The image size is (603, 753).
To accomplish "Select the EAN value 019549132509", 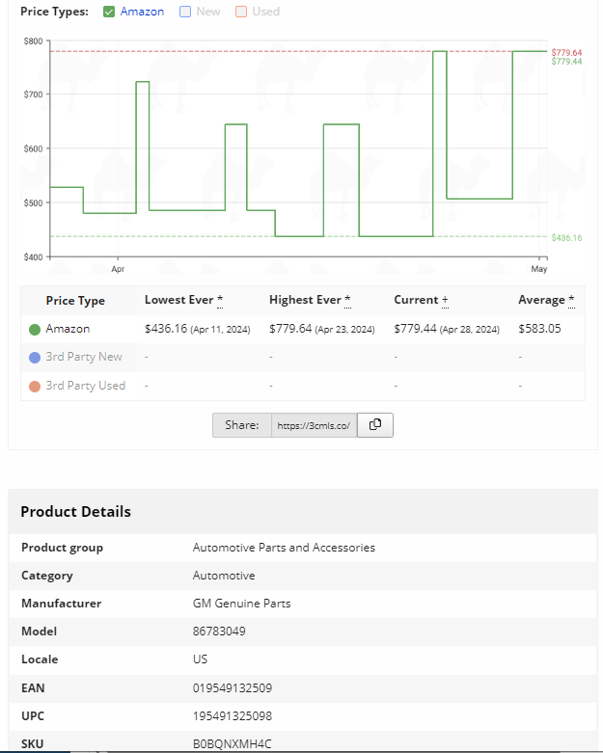I will click(233, 687).
